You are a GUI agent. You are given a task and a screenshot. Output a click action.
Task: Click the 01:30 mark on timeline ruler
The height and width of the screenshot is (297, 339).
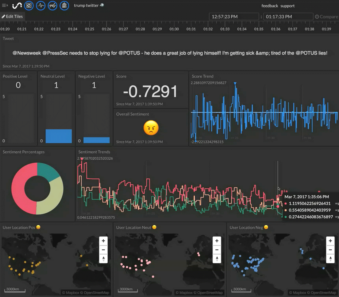click(174, 29)
